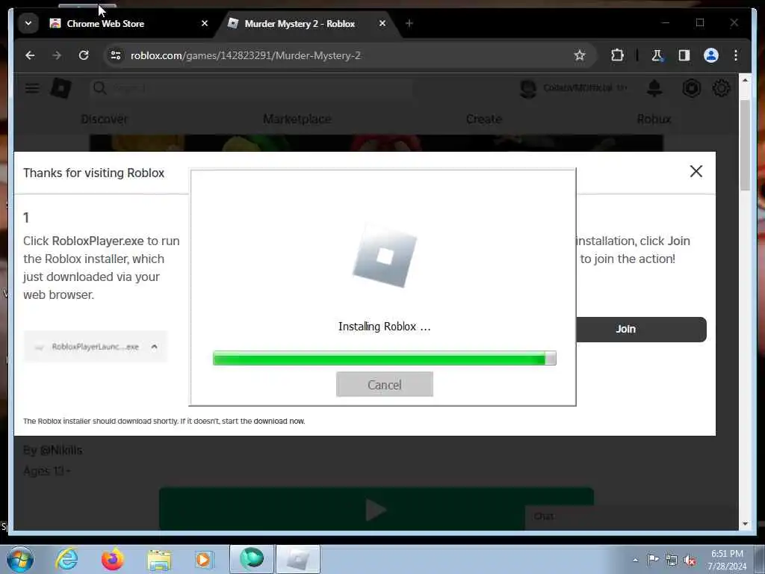765x574 pixels.
Task: Open Roblox settings gear
Action: (x=721, y=88)
